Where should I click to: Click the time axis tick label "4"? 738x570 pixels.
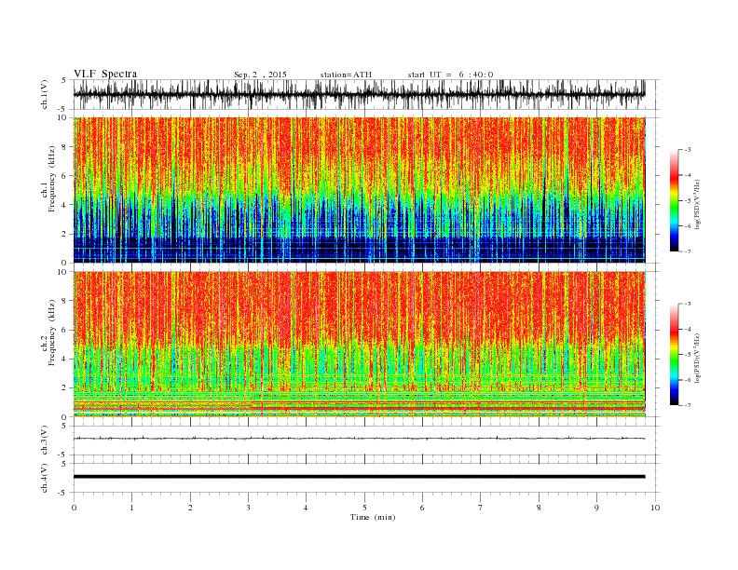(307, 508)
